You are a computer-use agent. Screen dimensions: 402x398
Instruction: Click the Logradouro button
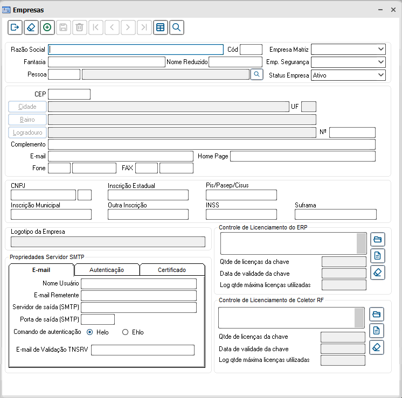(27, 132)
